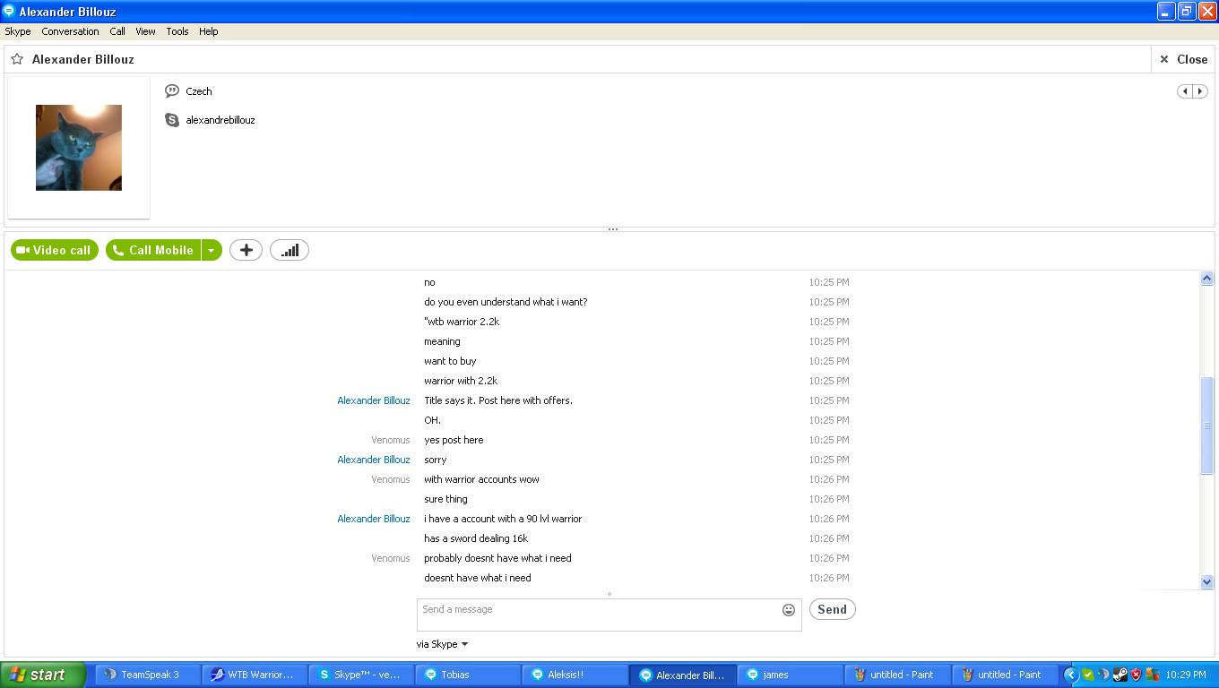Start a Video call with Alexander Billouz

click(x=55, y=250)
